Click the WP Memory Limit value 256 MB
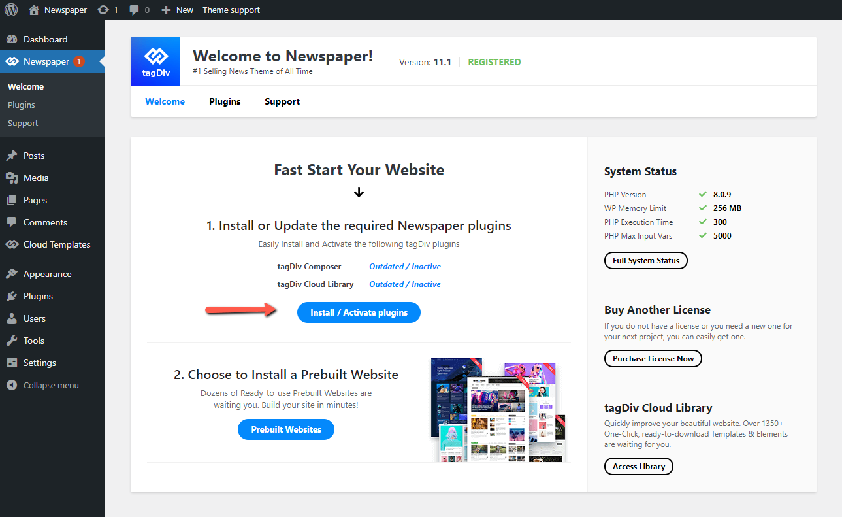842x517 pixels. tap(727, 208)
